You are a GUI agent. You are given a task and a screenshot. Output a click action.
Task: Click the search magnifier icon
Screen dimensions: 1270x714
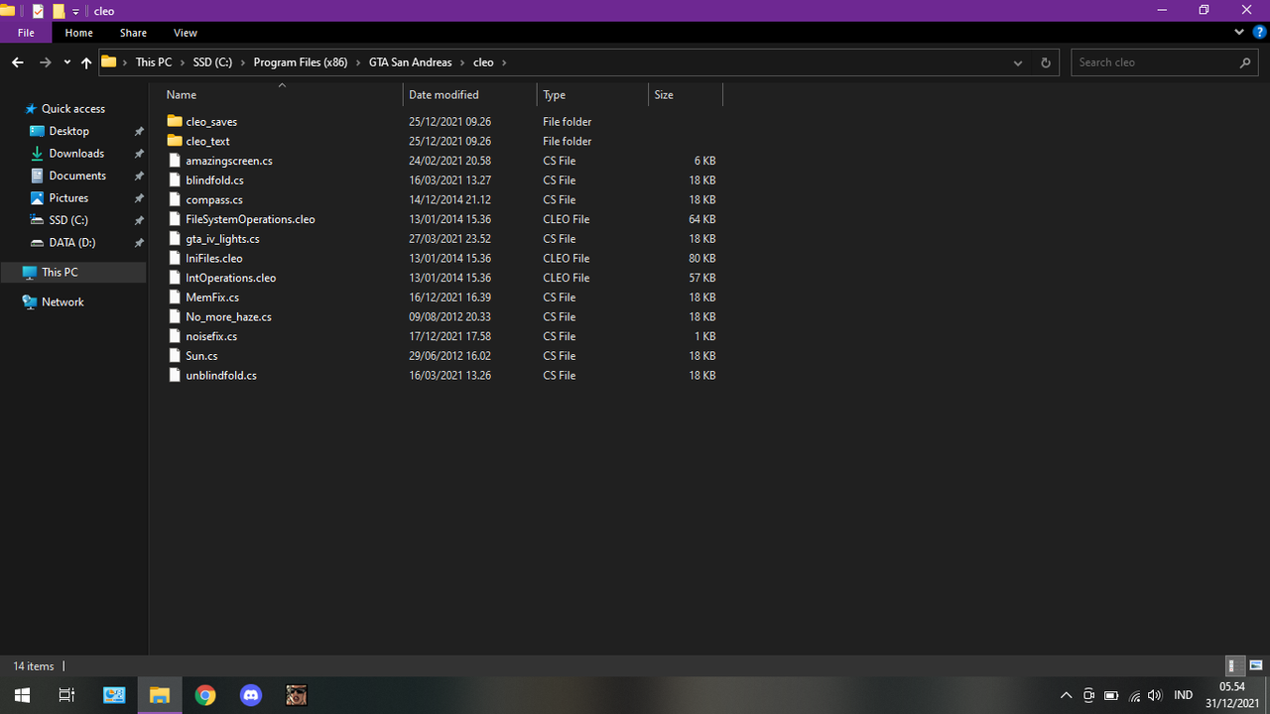(1245, 62)
